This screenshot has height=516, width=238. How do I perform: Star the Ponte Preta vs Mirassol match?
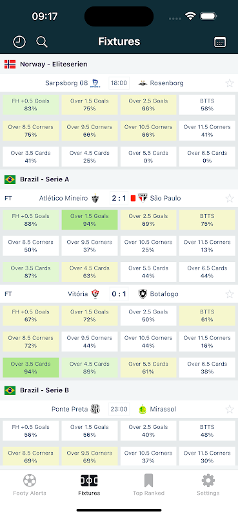coord(230,409)
